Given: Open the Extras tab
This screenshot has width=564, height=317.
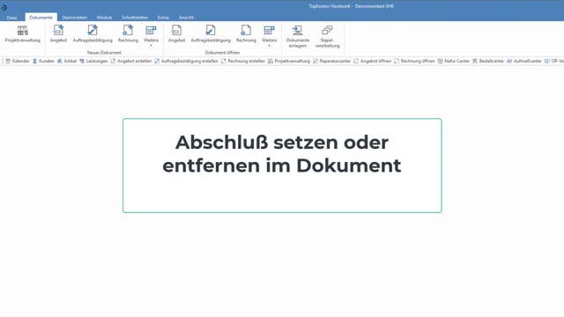Looking at the screenshot, I should point(163,18).
